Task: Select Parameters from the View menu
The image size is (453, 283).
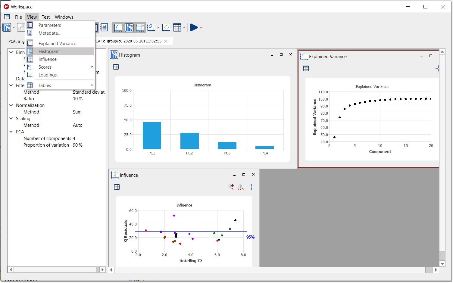Action: click(x=60, y=25)
